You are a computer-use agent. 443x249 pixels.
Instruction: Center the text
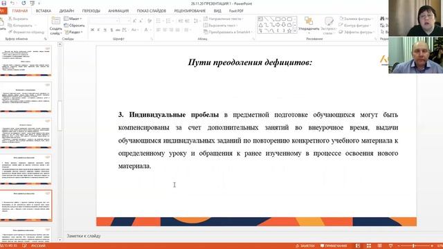[165, 30]
